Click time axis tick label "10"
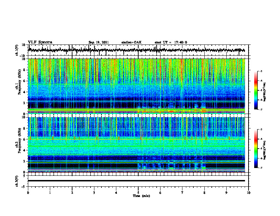The image size is (280, 216). [249, 193]
